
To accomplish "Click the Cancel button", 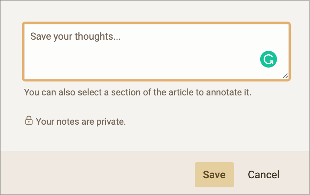I will 264,175.
